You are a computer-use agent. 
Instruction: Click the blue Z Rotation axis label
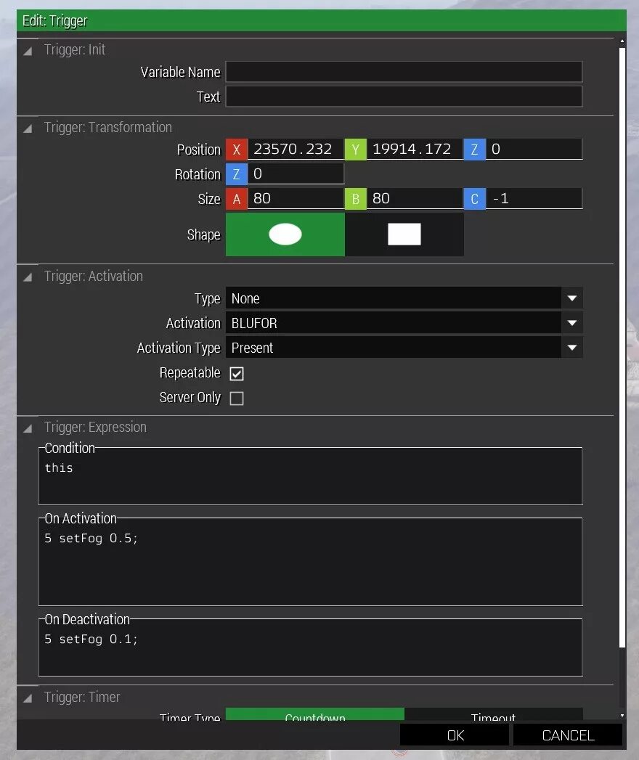[237, 174]
